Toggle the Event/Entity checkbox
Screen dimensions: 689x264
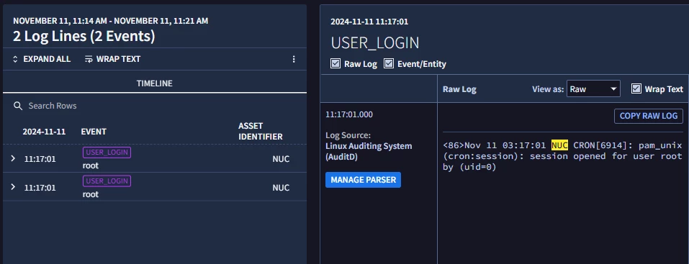point(389,64)
